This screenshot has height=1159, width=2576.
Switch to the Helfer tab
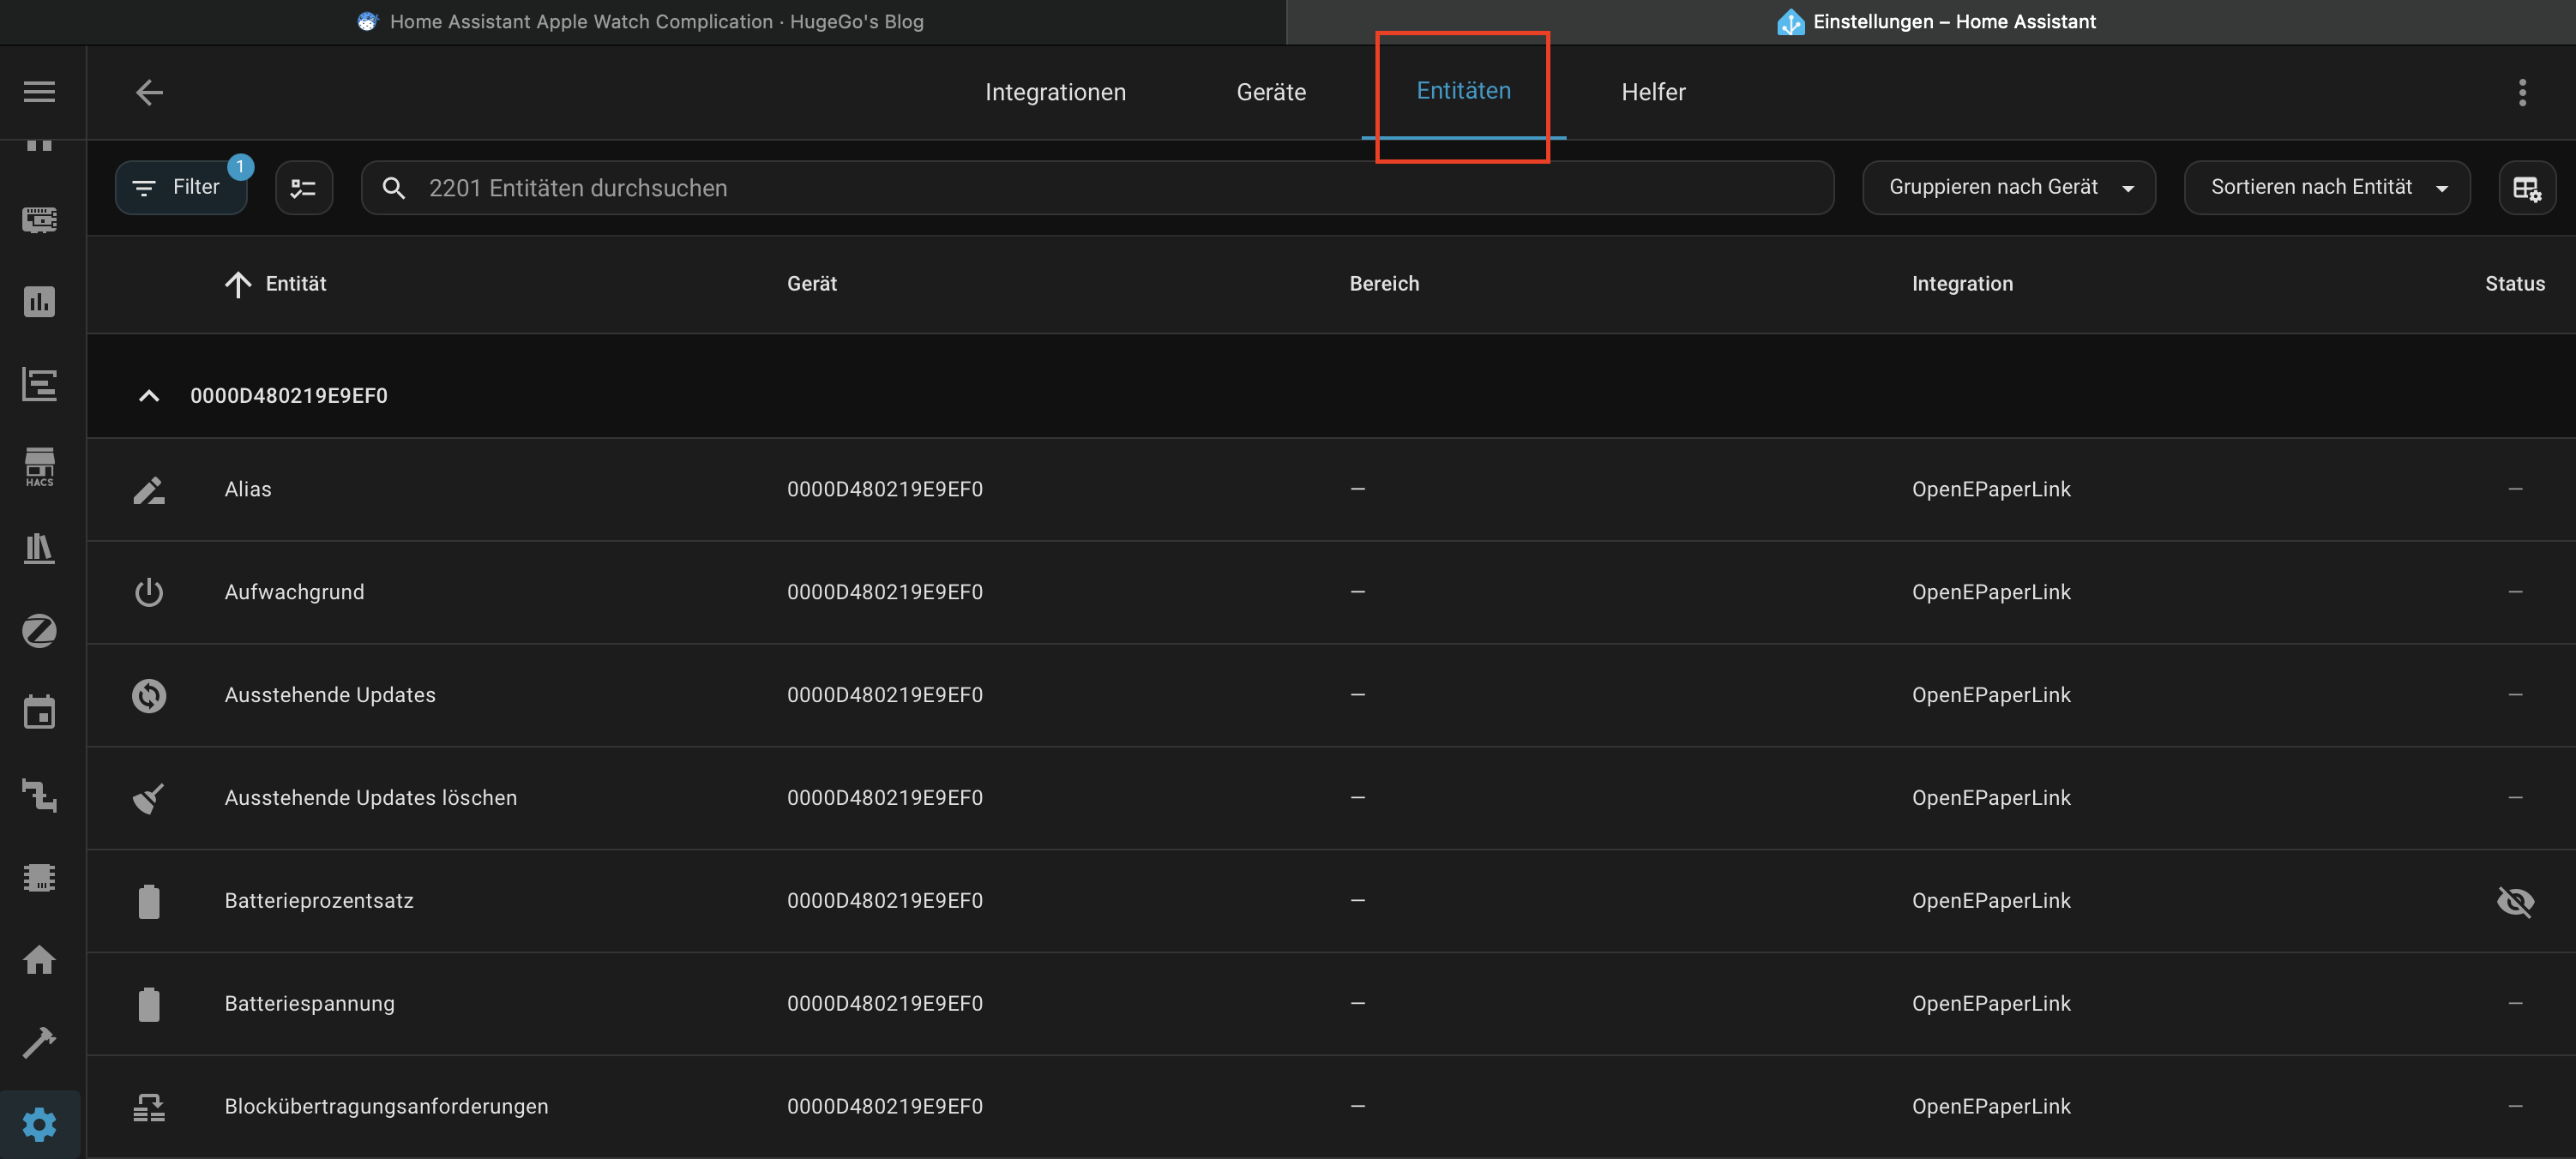[1652, 92]
